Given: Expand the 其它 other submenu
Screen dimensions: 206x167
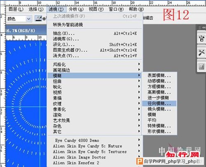Looking at the screenshot, I should (95, 132).
